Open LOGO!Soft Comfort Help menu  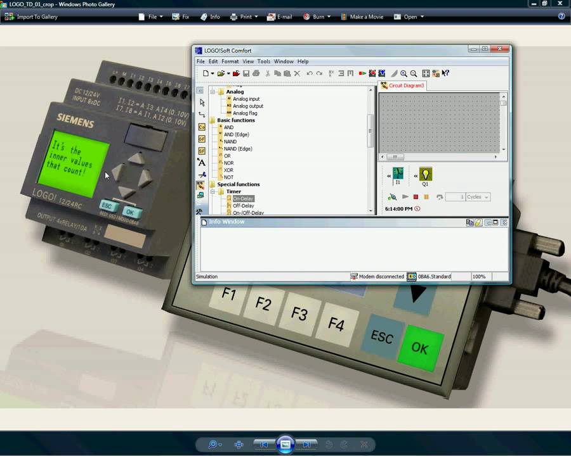click(x=303, y=61)
